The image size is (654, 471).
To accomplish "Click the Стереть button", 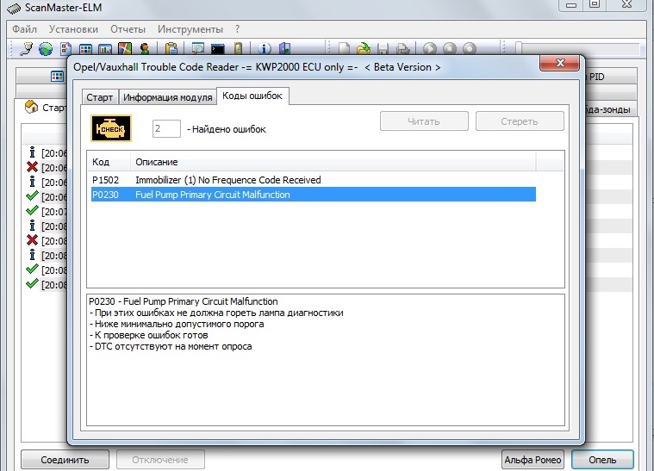I will [x=520, y=121].
